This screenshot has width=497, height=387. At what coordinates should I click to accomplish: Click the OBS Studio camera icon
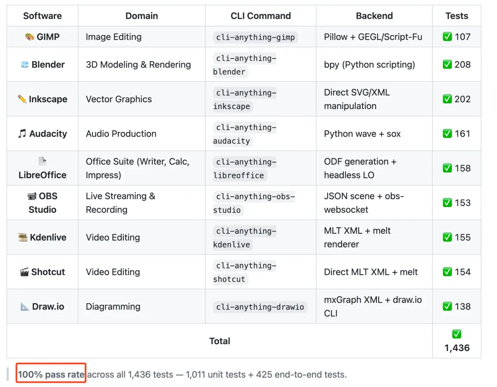coord(32,196)
